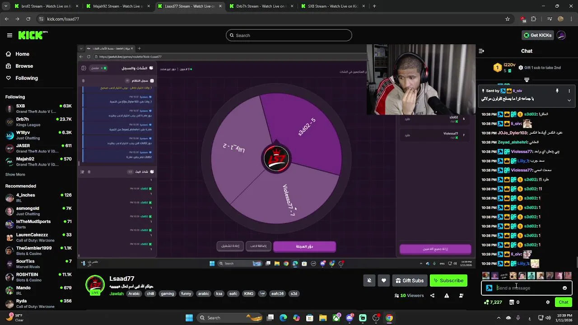
Task: Open JASER channel in sidebar
Action: (x=38, y=148)
